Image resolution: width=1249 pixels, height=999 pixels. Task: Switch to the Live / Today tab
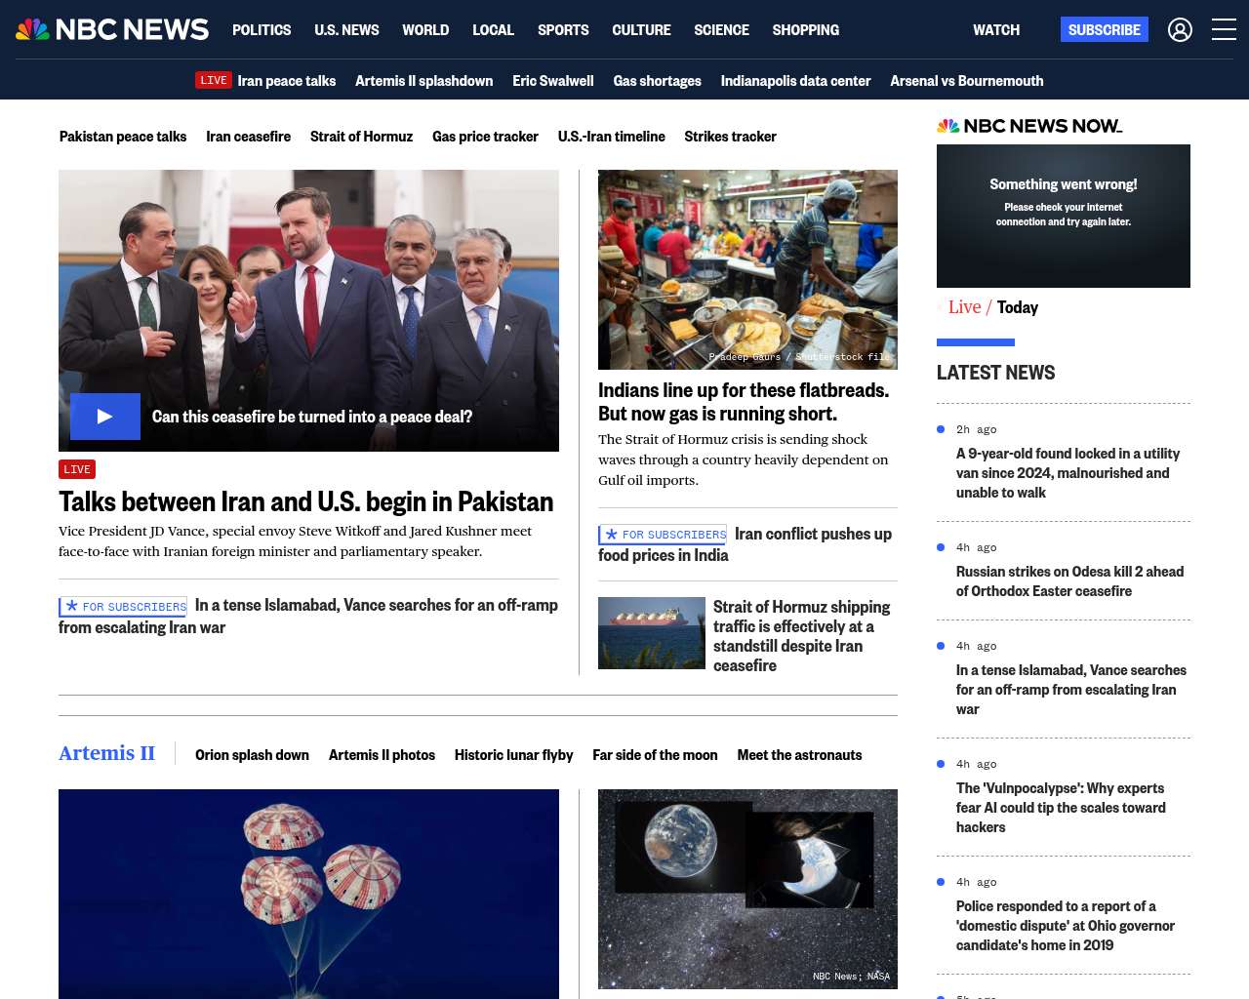click(x=992, y=307)
